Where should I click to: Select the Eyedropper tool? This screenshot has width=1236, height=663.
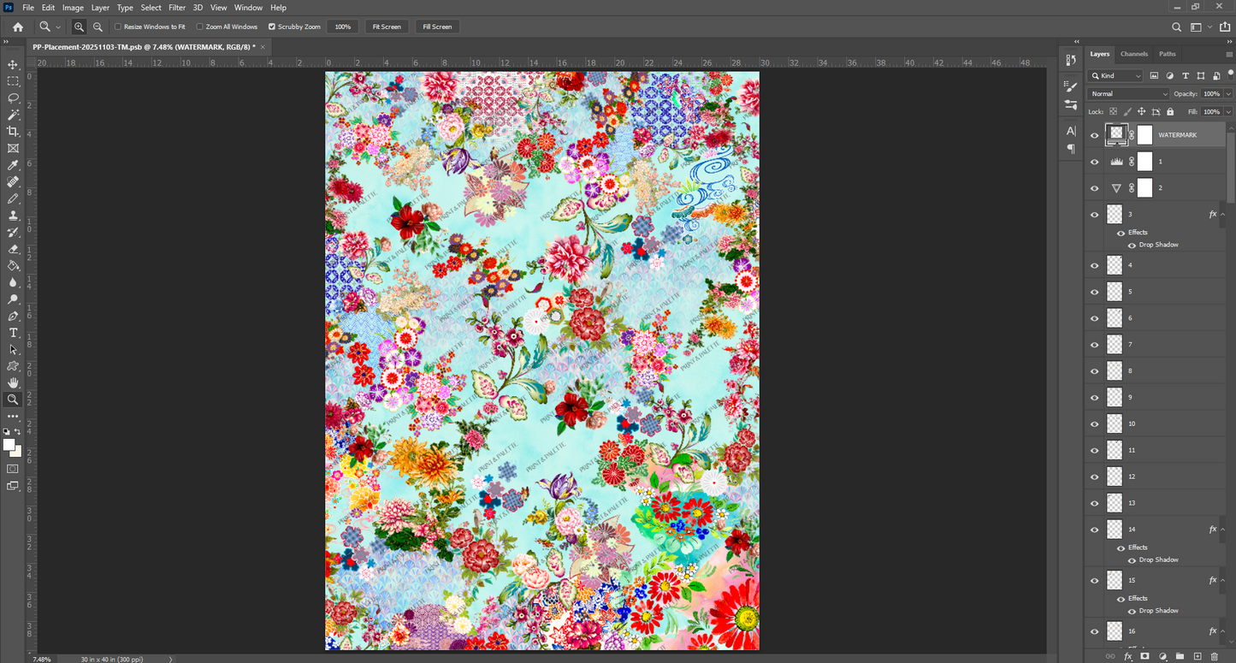coord(13,165)
